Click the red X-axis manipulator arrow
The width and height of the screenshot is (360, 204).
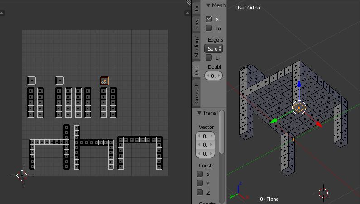click(x=319, y=124)
